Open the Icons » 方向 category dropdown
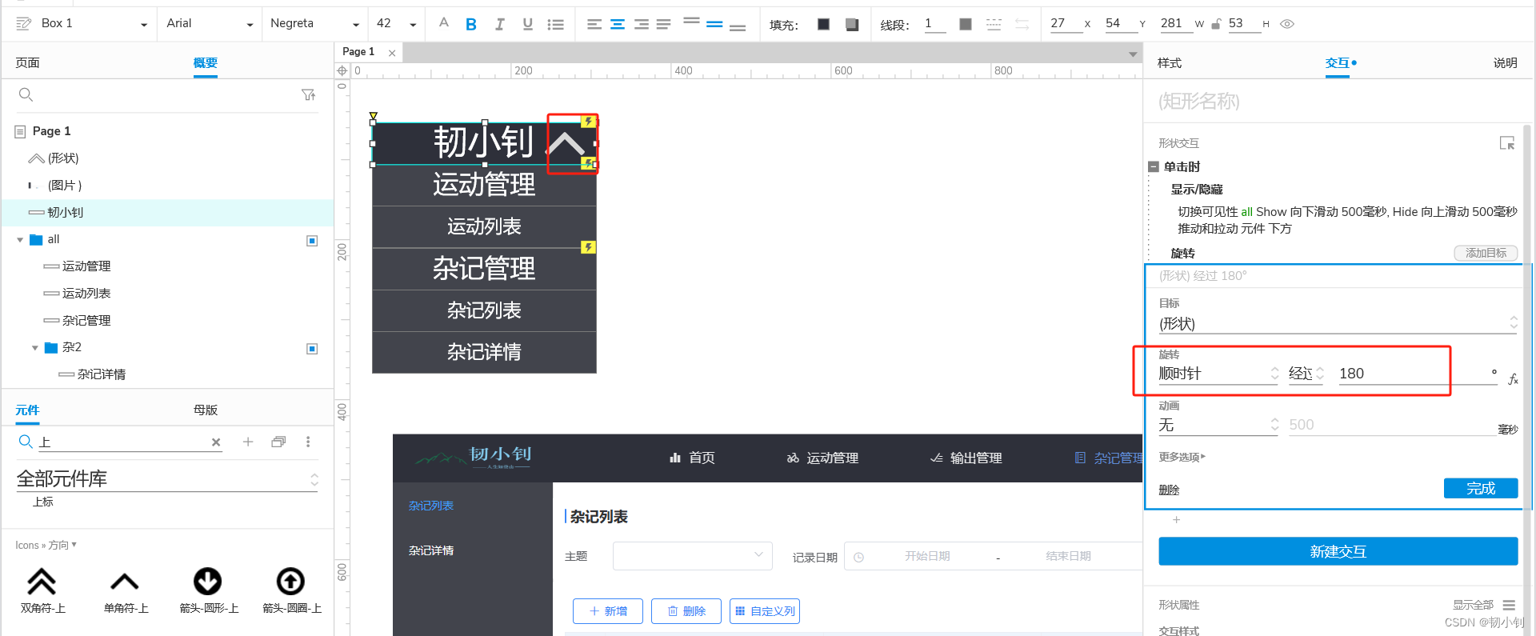 tap(46, 545)
